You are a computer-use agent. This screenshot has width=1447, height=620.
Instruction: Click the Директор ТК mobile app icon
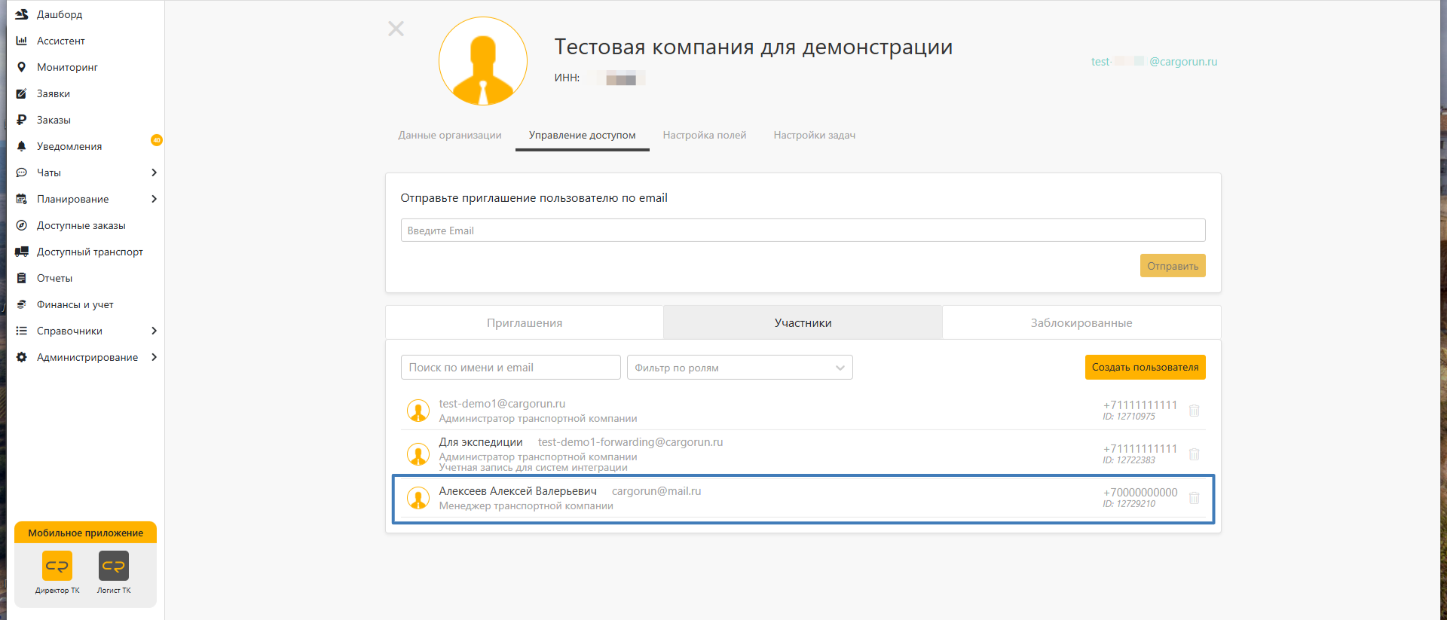coord(57,566)
